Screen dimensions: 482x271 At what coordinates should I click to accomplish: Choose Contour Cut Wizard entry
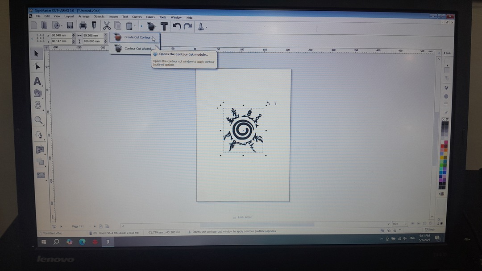point(135,49)
